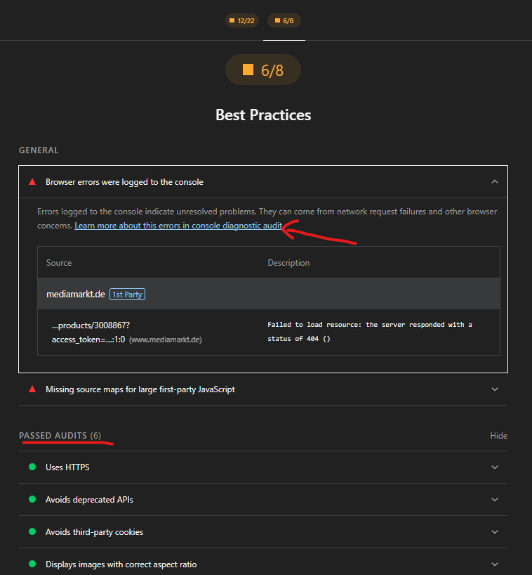The image size is (532, 575).
Task: Collapse the Browser errors audit chevron
Action: [495, 182]
